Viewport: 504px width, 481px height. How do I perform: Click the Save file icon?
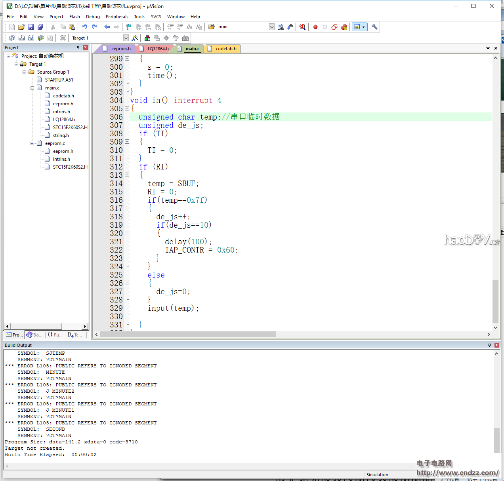click(31, 27)
